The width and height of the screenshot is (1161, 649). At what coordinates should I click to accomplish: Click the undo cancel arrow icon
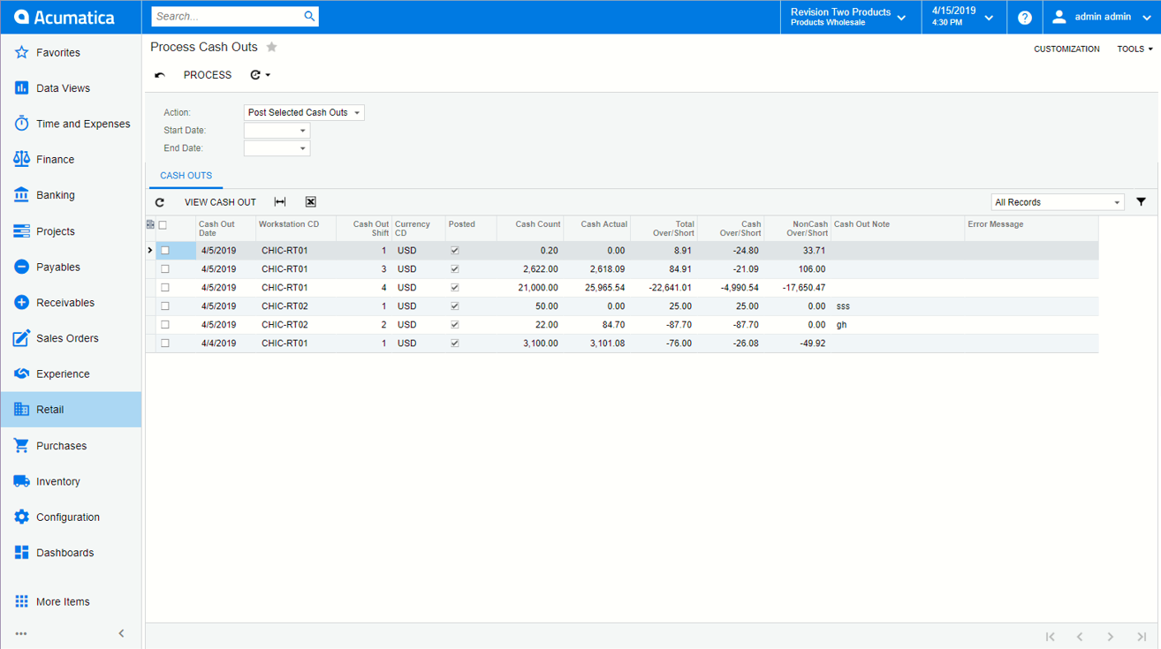click(160, 75)
